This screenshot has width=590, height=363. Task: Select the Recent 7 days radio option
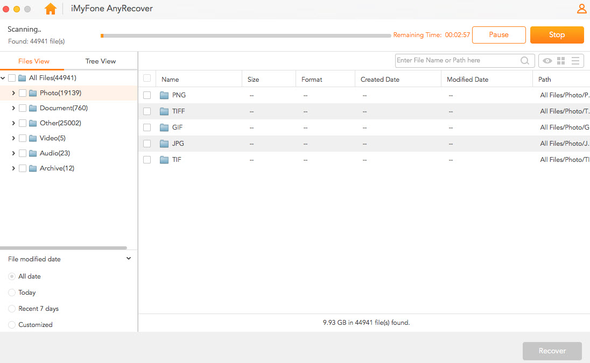pos(12,309)
